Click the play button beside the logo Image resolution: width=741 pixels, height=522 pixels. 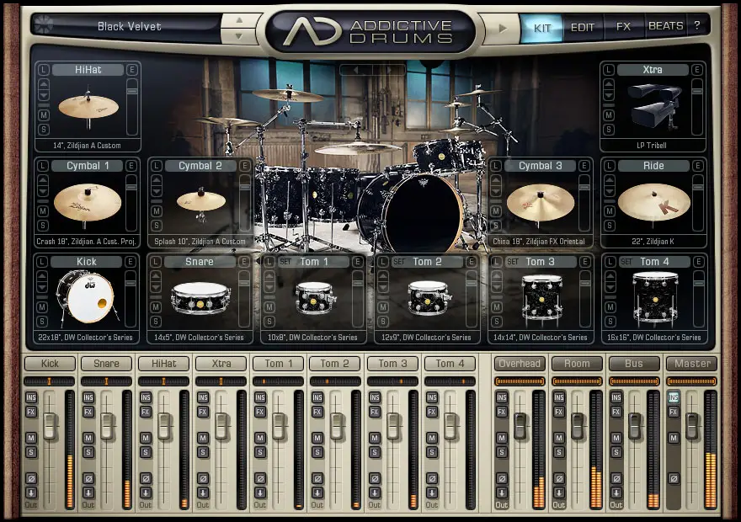coord(503,29)
